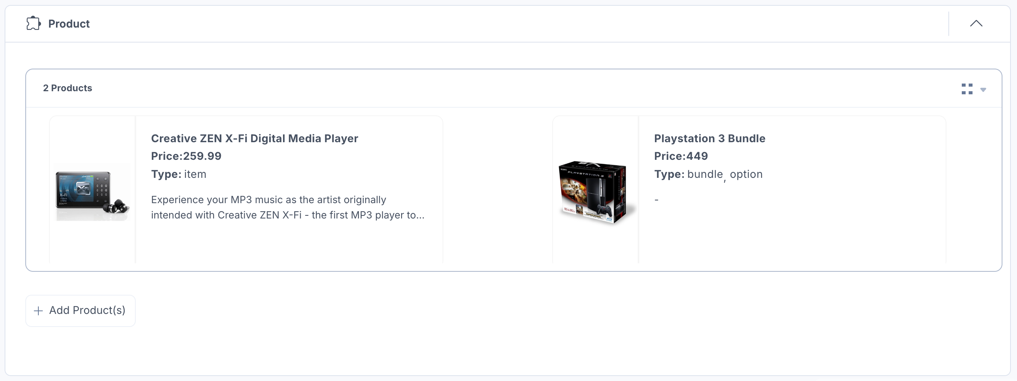The height and width of the screenshot is (381, 1017).
Task: Click the Product section header label
Action: [x=69, y=24]
